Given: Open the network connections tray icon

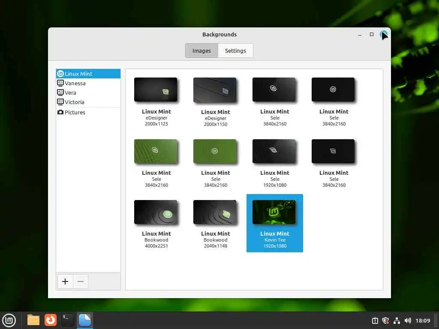Looking at the screenshot, I should (x=397, y=320).
